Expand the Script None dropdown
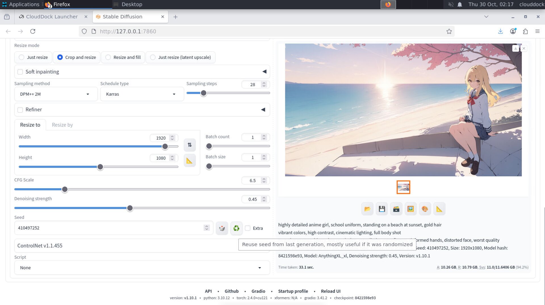The image size is (545, 305). 142,268
